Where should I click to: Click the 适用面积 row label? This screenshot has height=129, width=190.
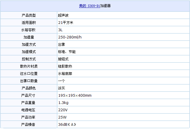tap(28, 22)
